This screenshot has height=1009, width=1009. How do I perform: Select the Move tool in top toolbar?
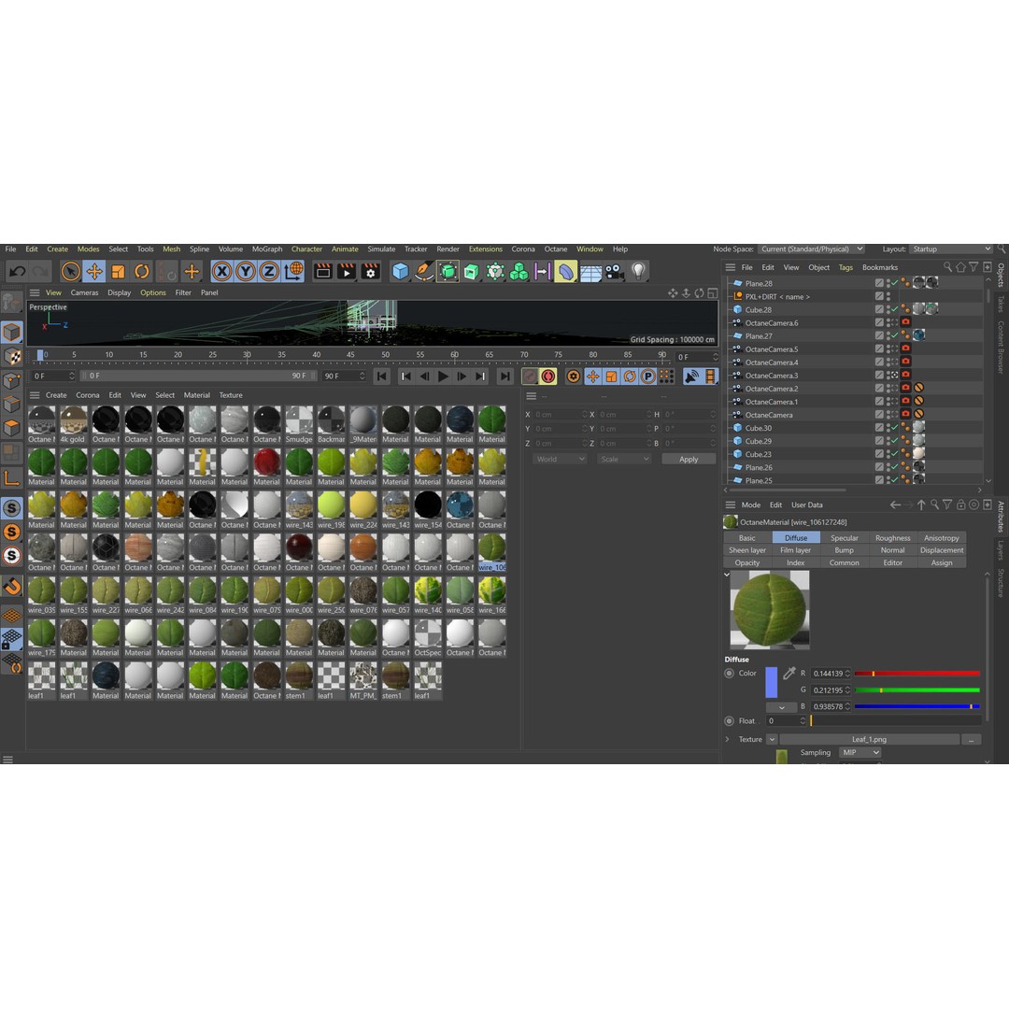[x=94, y=271]
